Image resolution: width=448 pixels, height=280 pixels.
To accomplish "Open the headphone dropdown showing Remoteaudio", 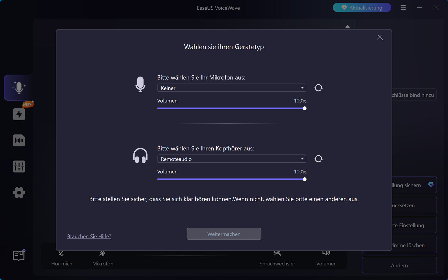I will tap(232, 159).
